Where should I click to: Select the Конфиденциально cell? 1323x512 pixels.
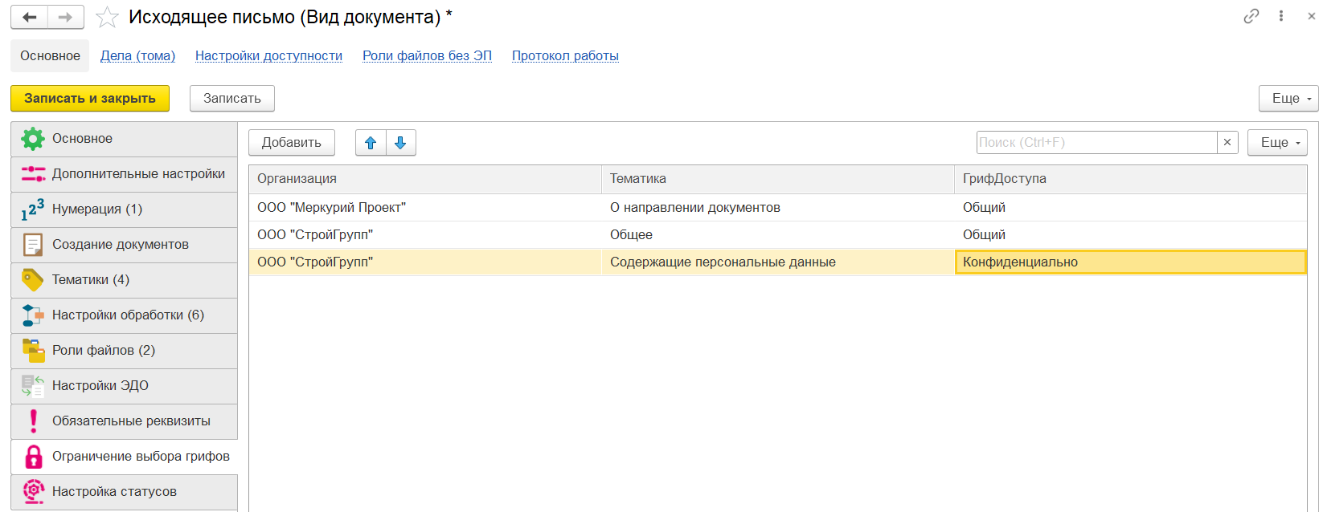pyautogui.click(x=1131, y=262)
